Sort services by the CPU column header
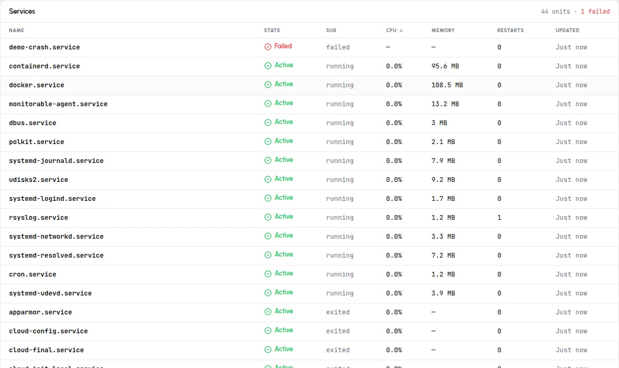 pos(394,30)
